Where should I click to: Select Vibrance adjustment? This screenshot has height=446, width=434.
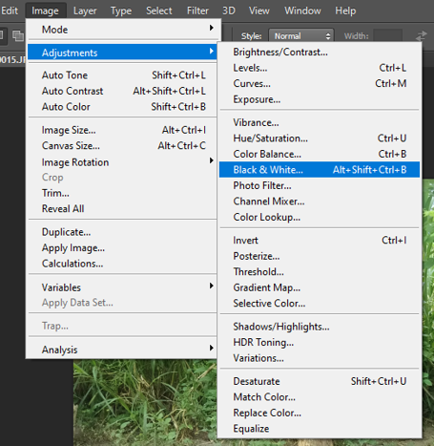tap(320, 122)
